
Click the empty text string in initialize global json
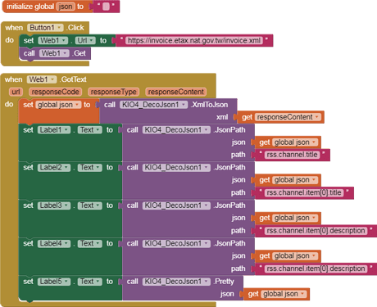point(106,7)
